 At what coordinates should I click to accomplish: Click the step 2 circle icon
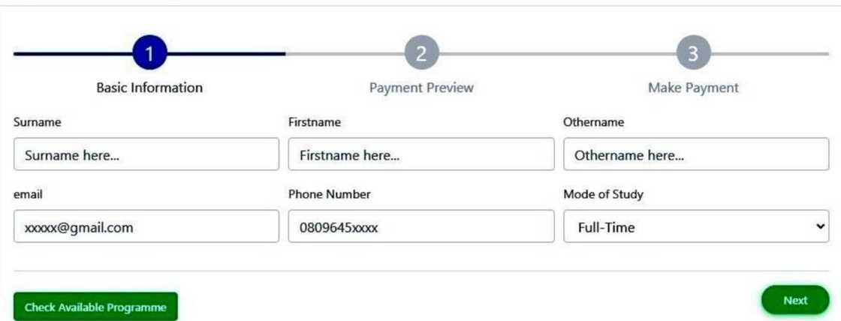[421, 53]
